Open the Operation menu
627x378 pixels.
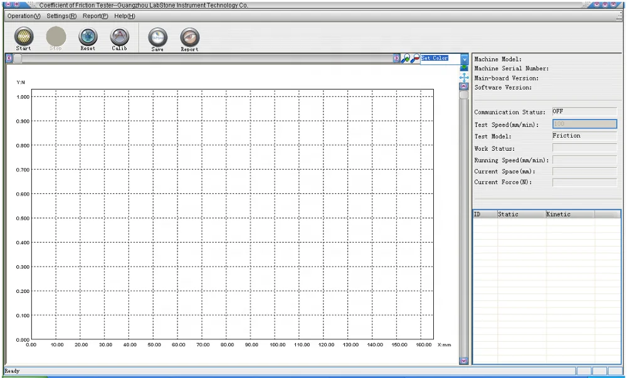23,16
